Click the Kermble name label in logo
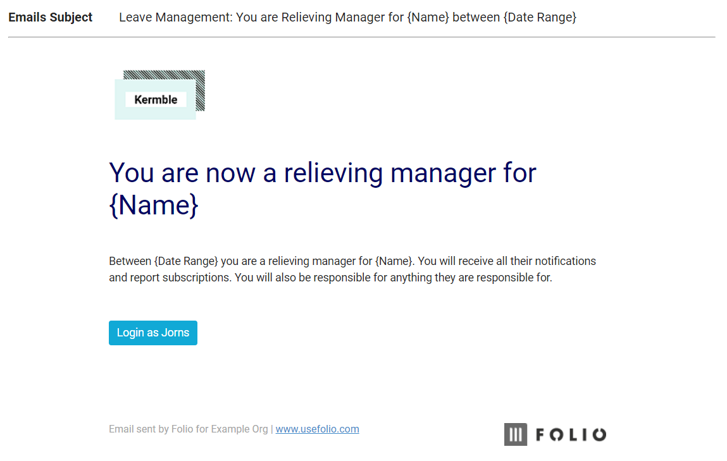Image resolution: width=727 pixels, height=461 pixels. pyautogui.click(x=156, y=100)
